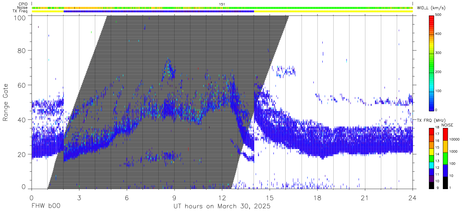This screenshot has width=464, height=214.
Task: Click the 6 tick on the UT hours axis
Action: pyautogui.click(x=127, y=198)
